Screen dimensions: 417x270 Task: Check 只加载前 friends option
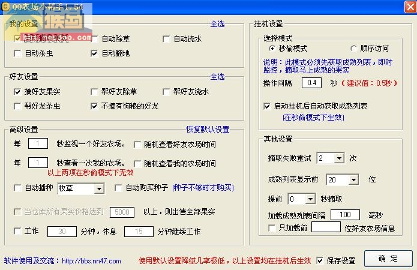[x=272, y=228]
